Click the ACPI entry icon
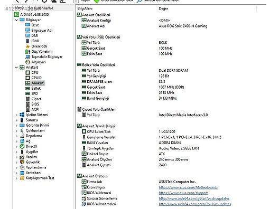 pos(27,109)
